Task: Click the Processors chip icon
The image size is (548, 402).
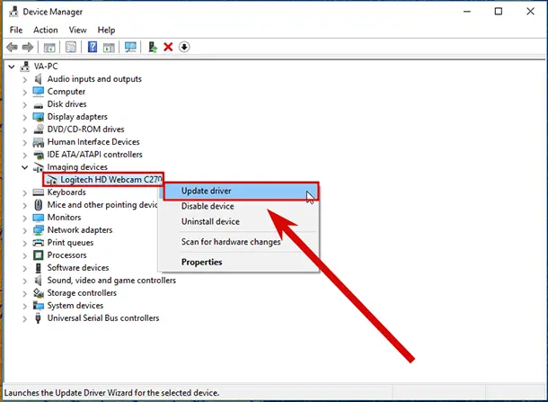Action: click(x=39, y=255)
